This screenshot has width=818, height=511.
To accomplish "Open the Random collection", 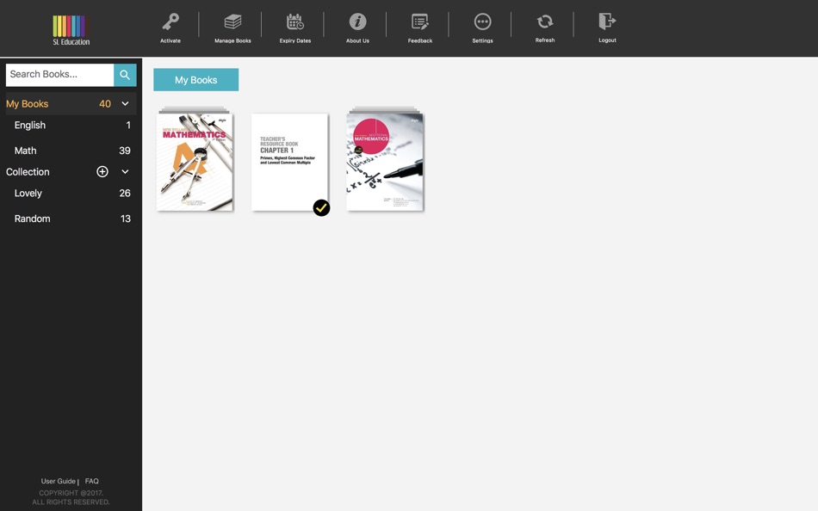I will 33,219.
